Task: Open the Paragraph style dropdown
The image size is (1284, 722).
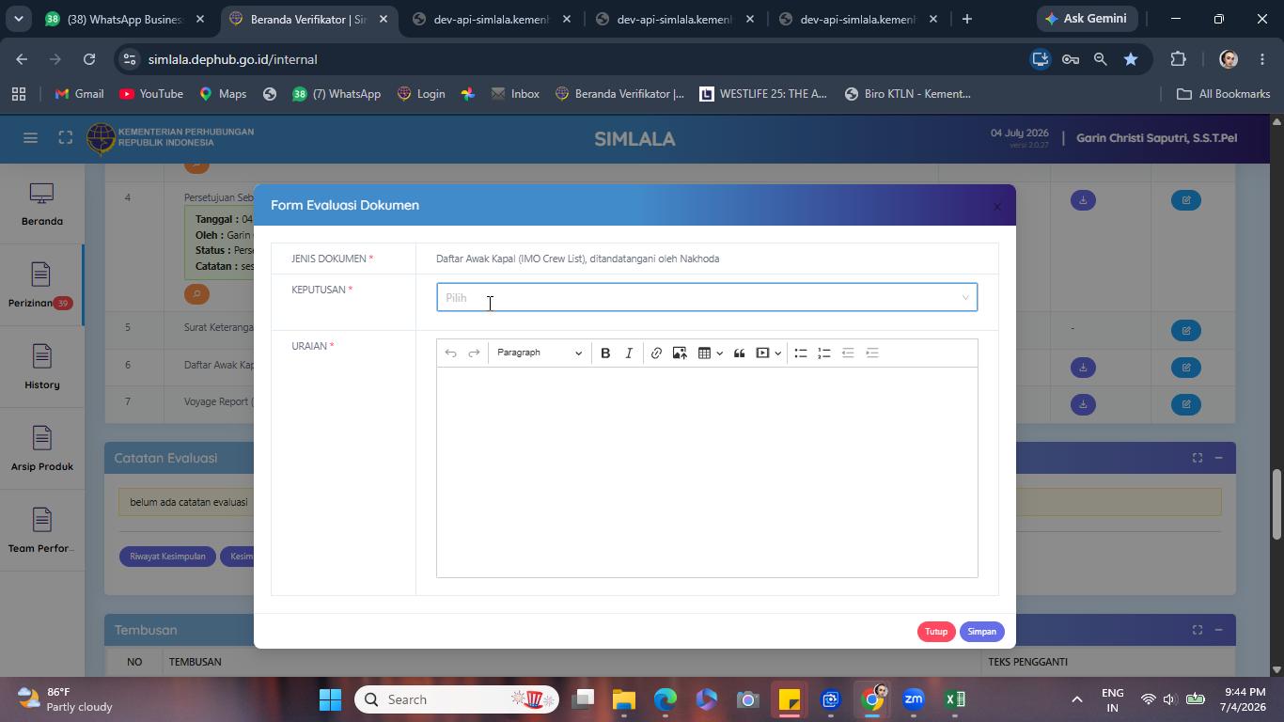Action: coord(540,353)
